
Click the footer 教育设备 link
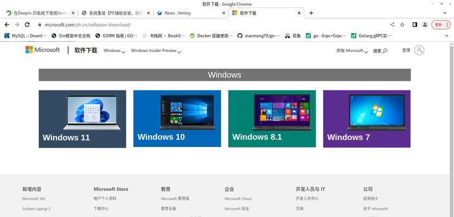pos(169,209)
